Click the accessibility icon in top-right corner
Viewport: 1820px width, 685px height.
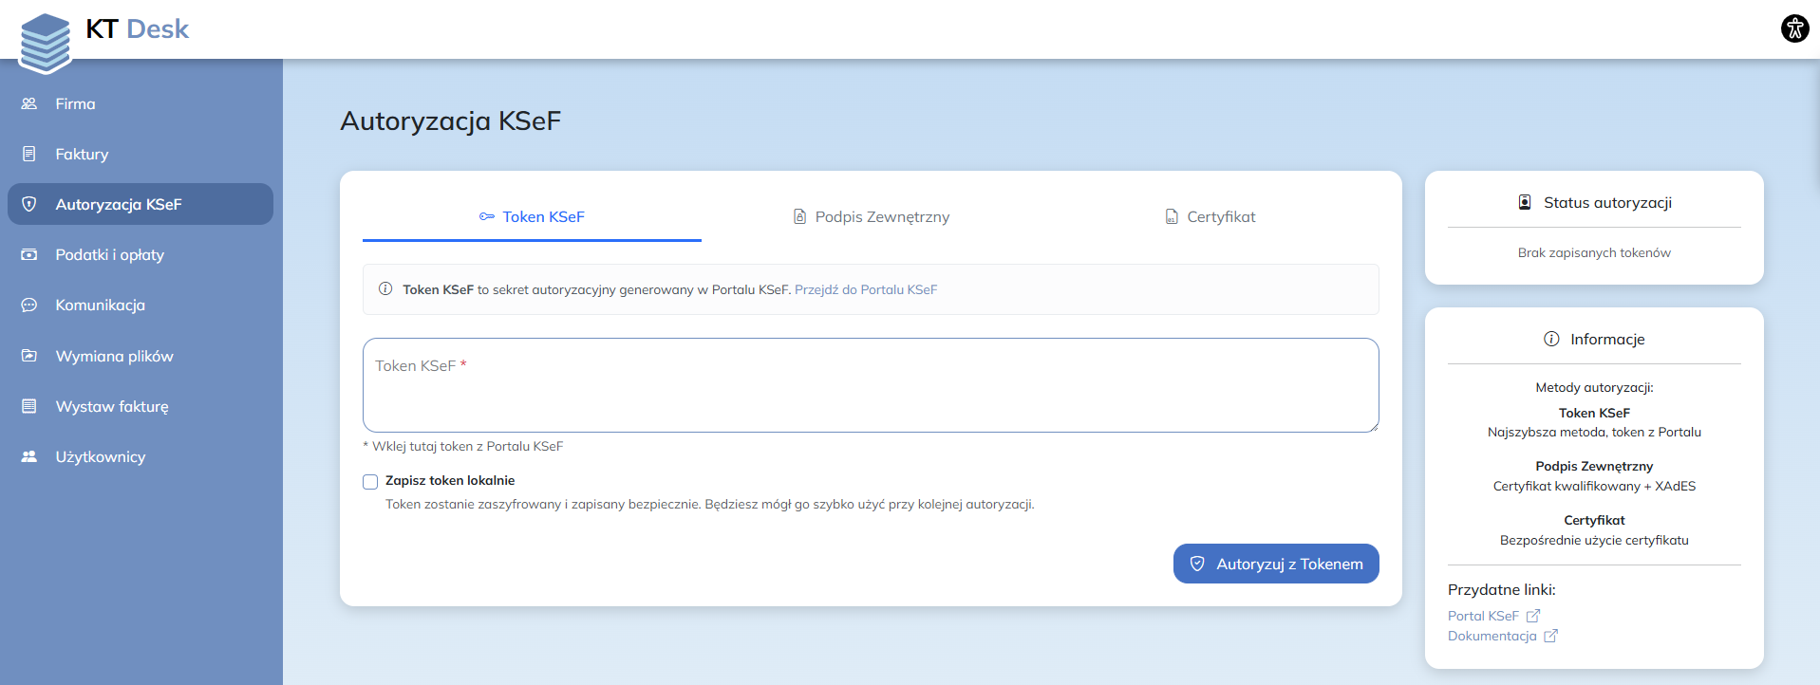pyautogui.click(x=1794, y=28)
